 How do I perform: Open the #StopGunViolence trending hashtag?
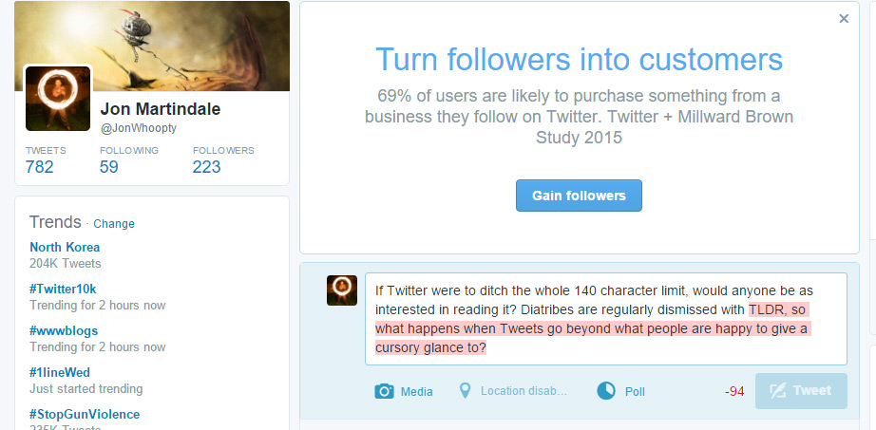click(85, 414)
